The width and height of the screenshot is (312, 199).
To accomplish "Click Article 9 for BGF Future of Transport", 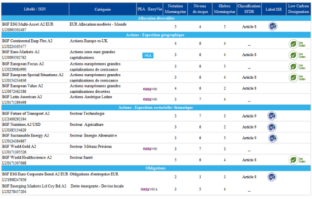I will [x=249, y=116].
